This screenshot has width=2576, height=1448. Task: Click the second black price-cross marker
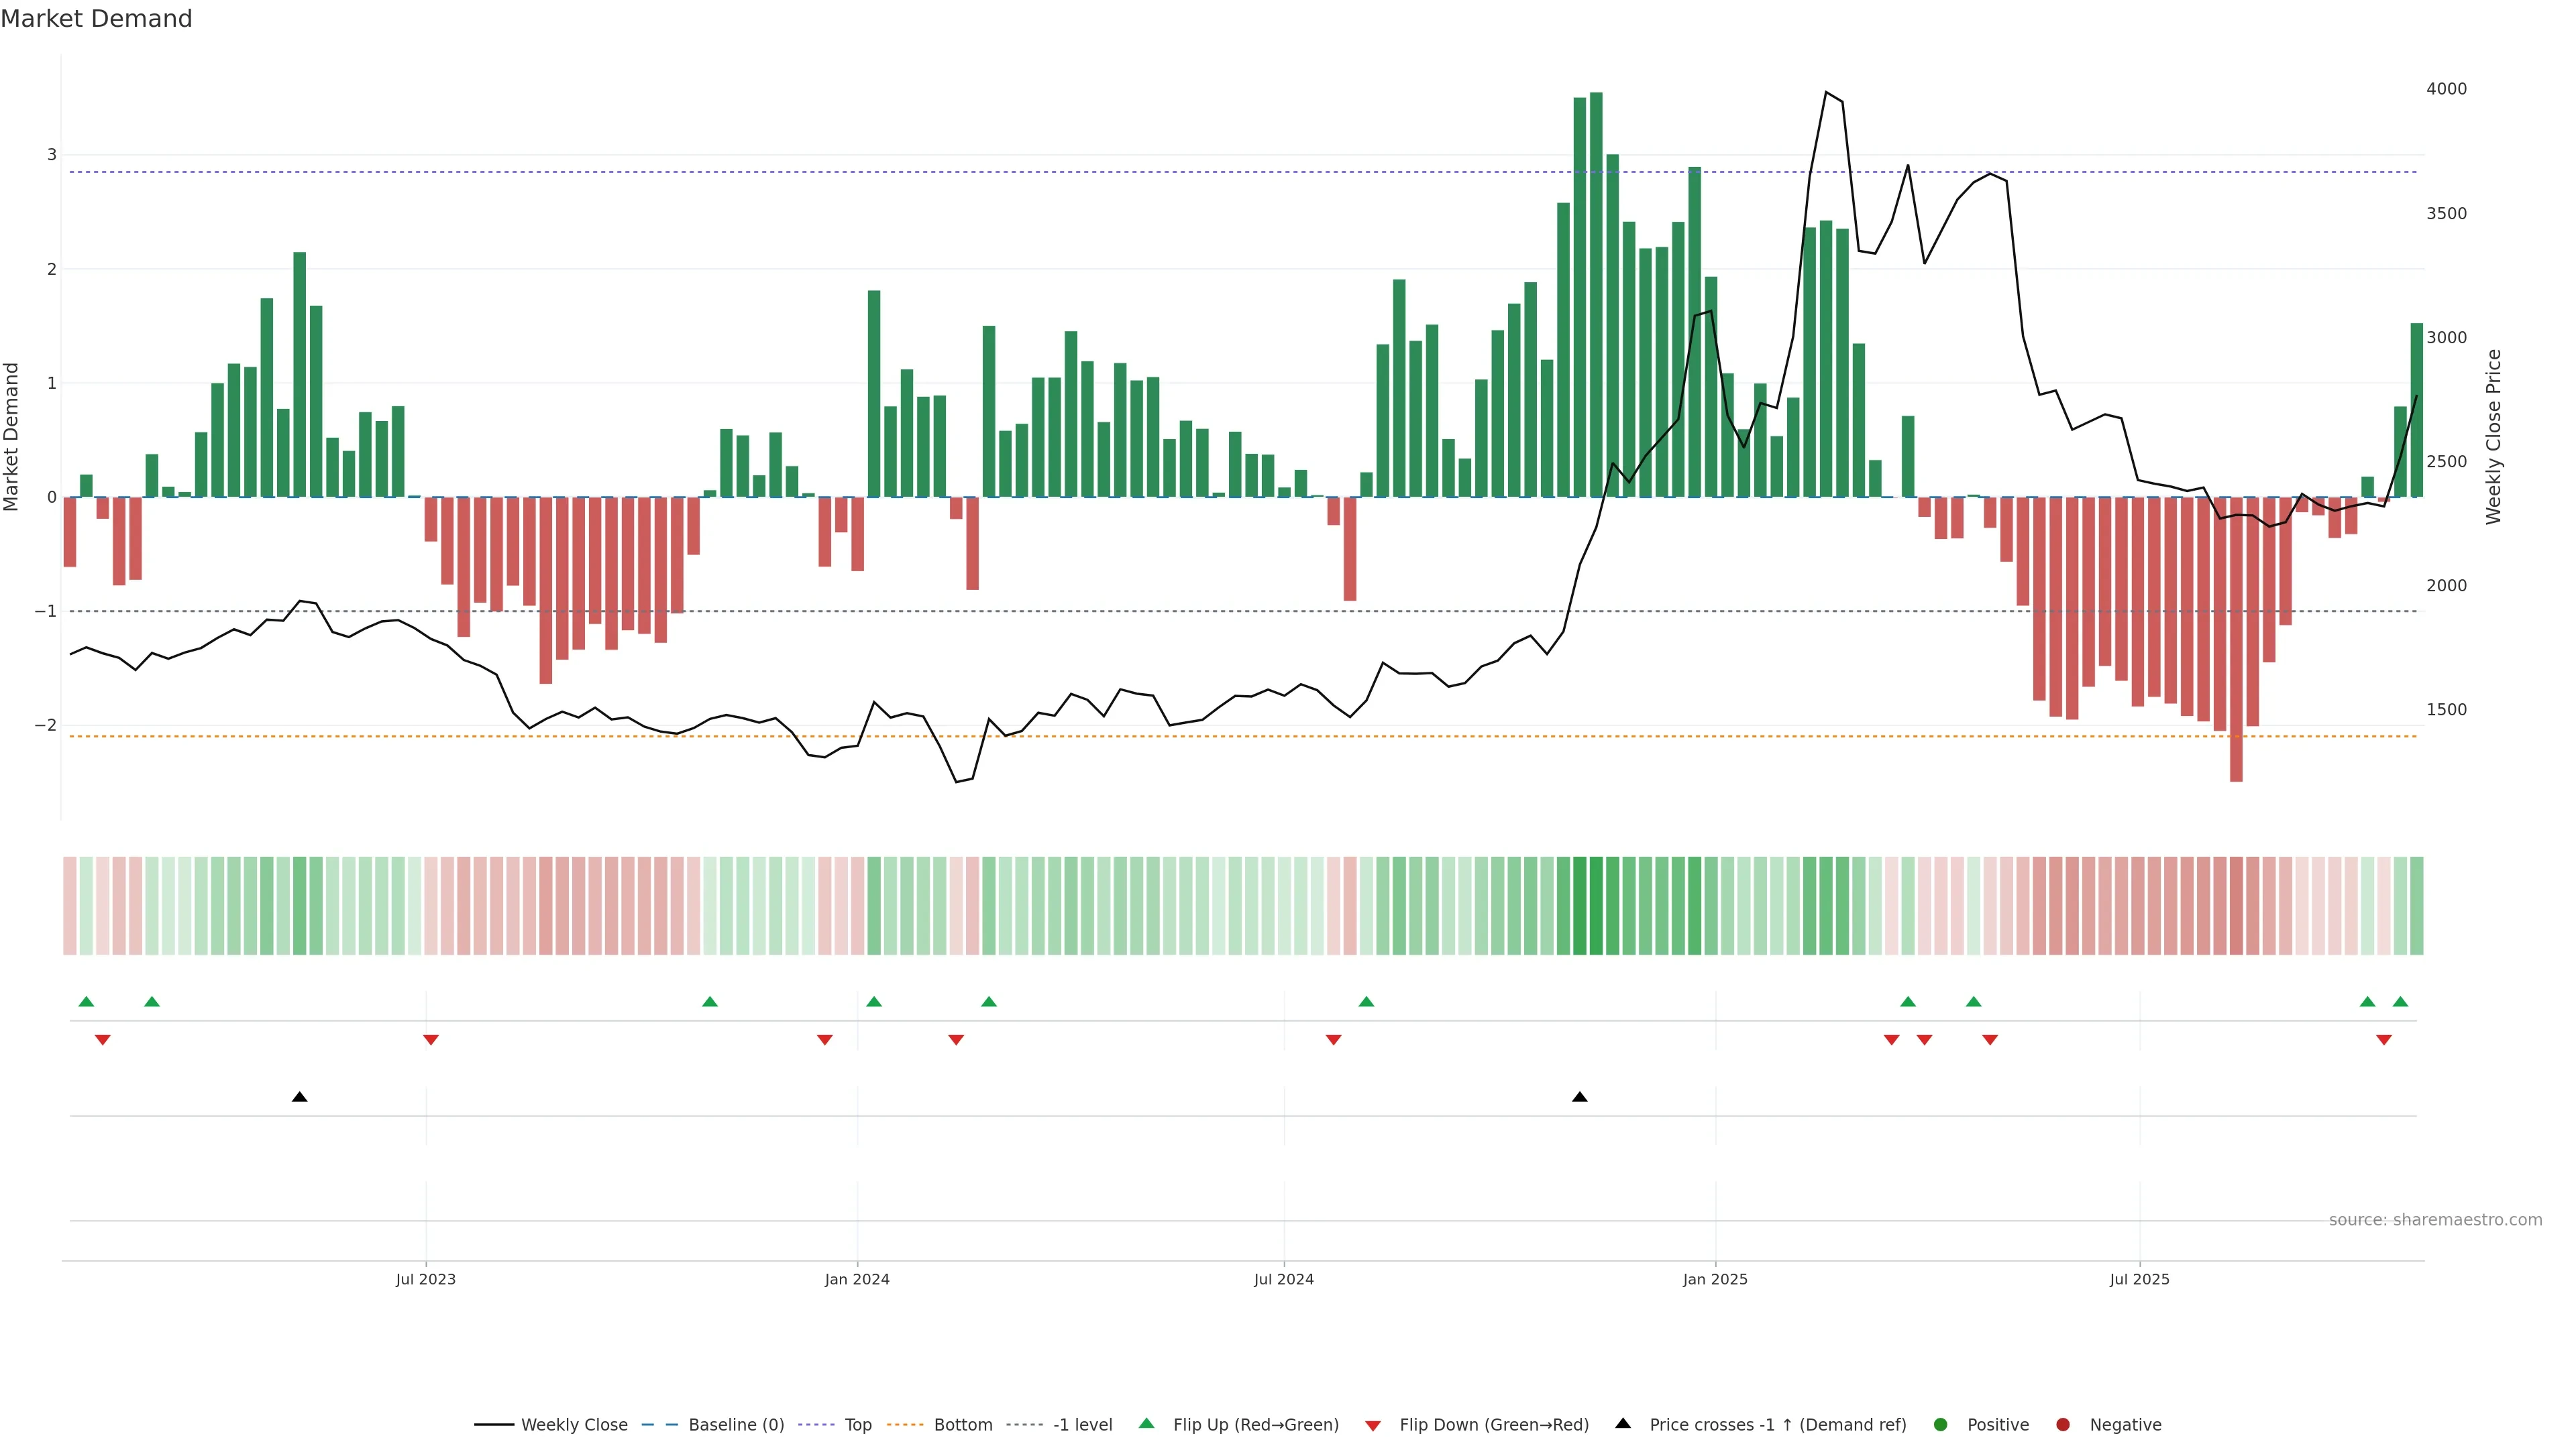tap(1580, 1097)
